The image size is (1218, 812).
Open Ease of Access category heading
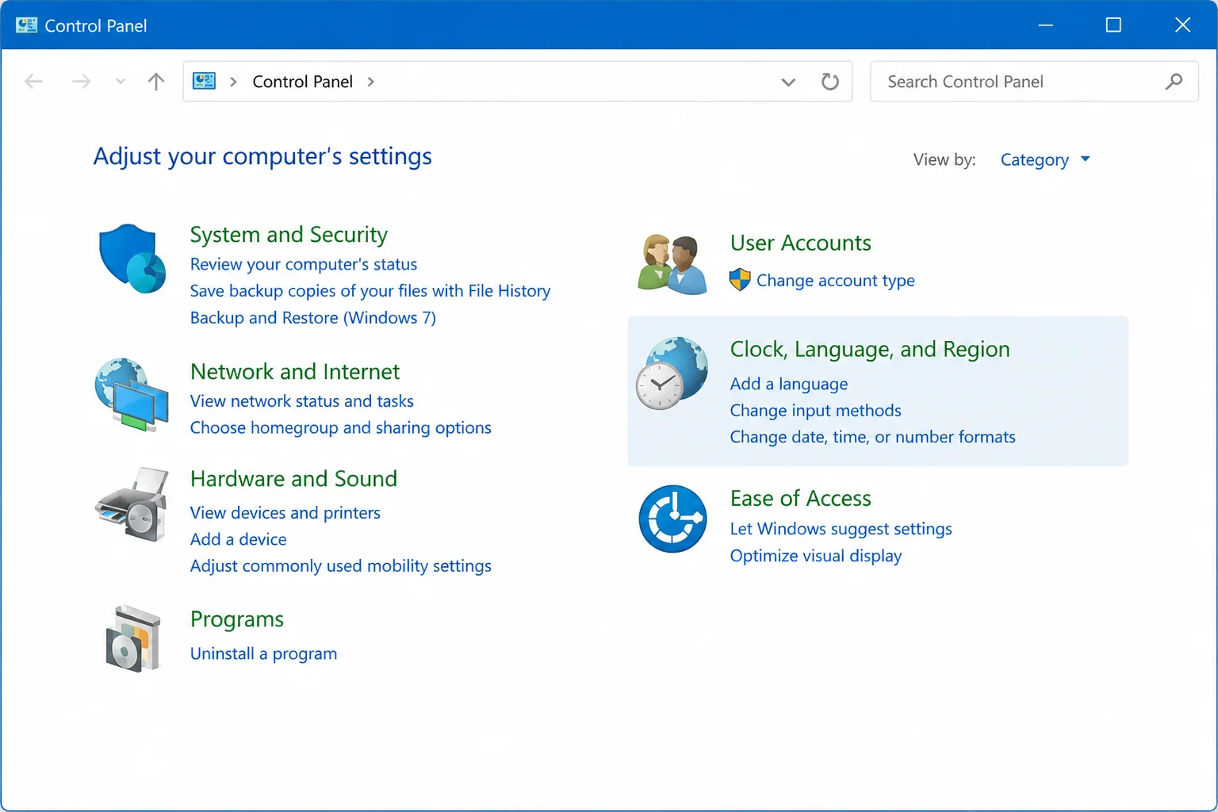tap(801, 498)
